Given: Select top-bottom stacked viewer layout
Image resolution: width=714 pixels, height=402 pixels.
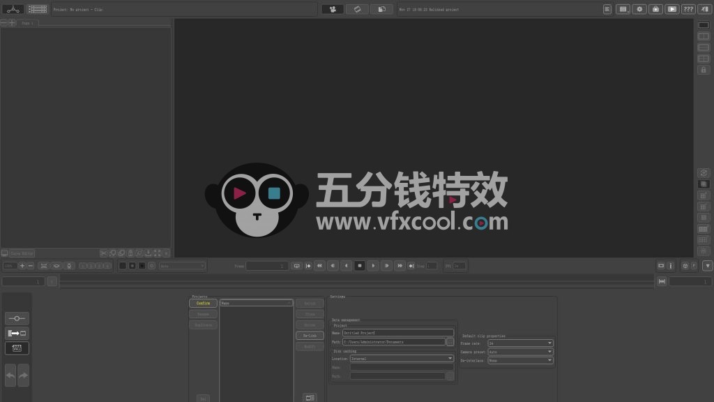Looking at the screenshot, I should click(x=704, y=47).
